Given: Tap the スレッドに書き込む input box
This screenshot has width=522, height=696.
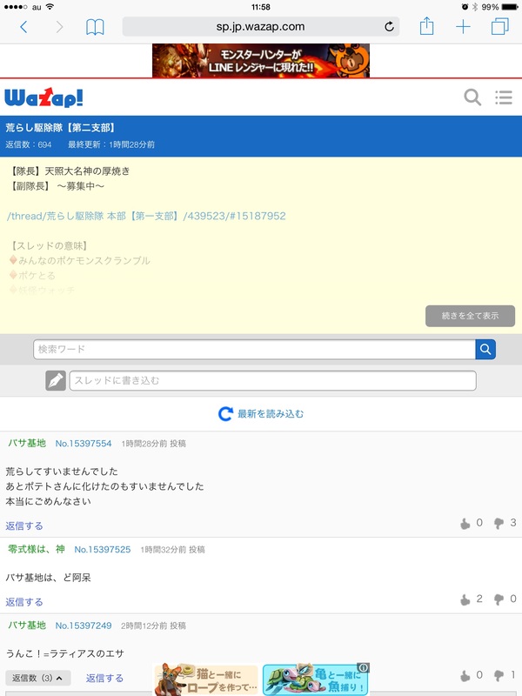Looking at the screenshot, I should coord(272,381).
